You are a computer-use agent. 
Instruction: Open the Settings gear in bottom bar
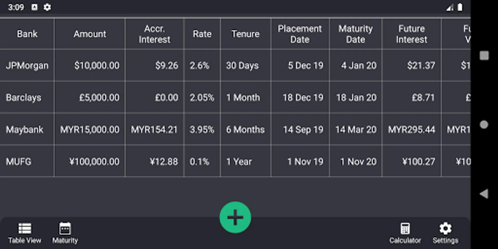[445, 233]
